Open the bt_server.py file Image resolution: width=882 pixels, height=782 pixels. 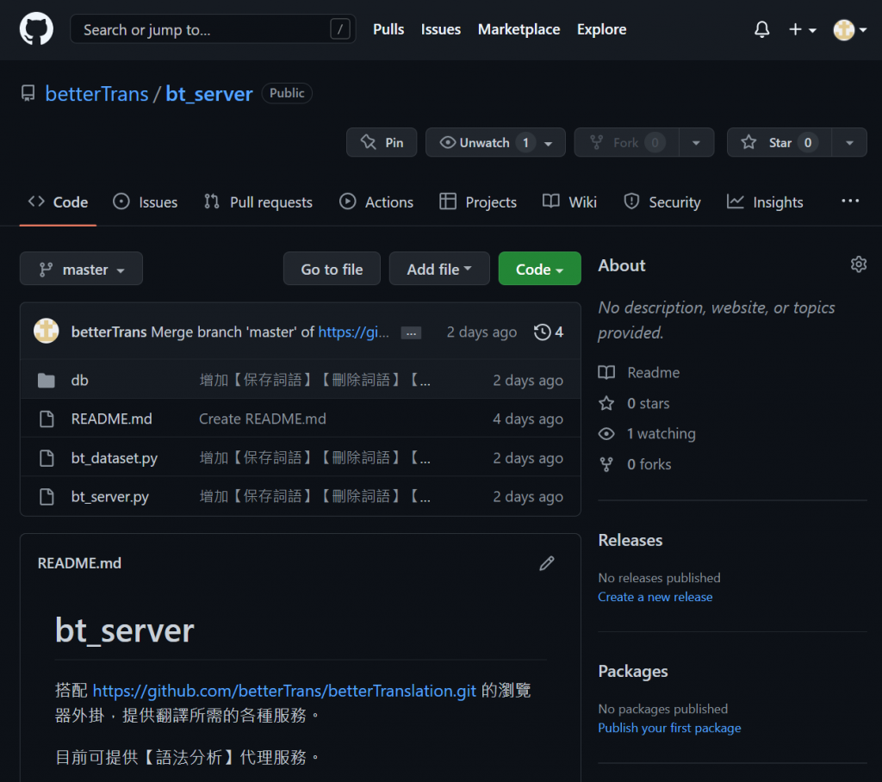109,497
